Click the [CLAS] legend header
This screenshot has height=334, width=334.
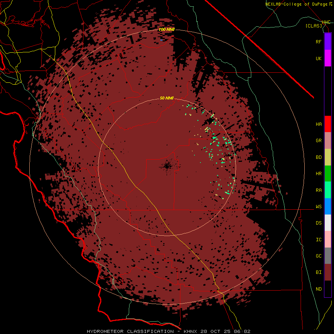click(x=314, y=26)
